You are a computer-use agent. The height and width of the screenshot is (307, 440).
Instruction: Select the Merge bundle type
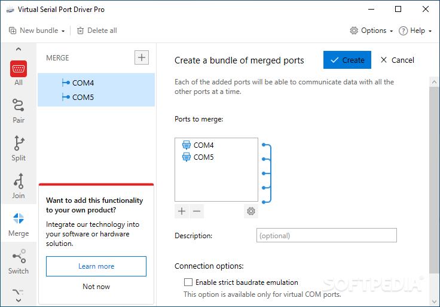point(19,224)
